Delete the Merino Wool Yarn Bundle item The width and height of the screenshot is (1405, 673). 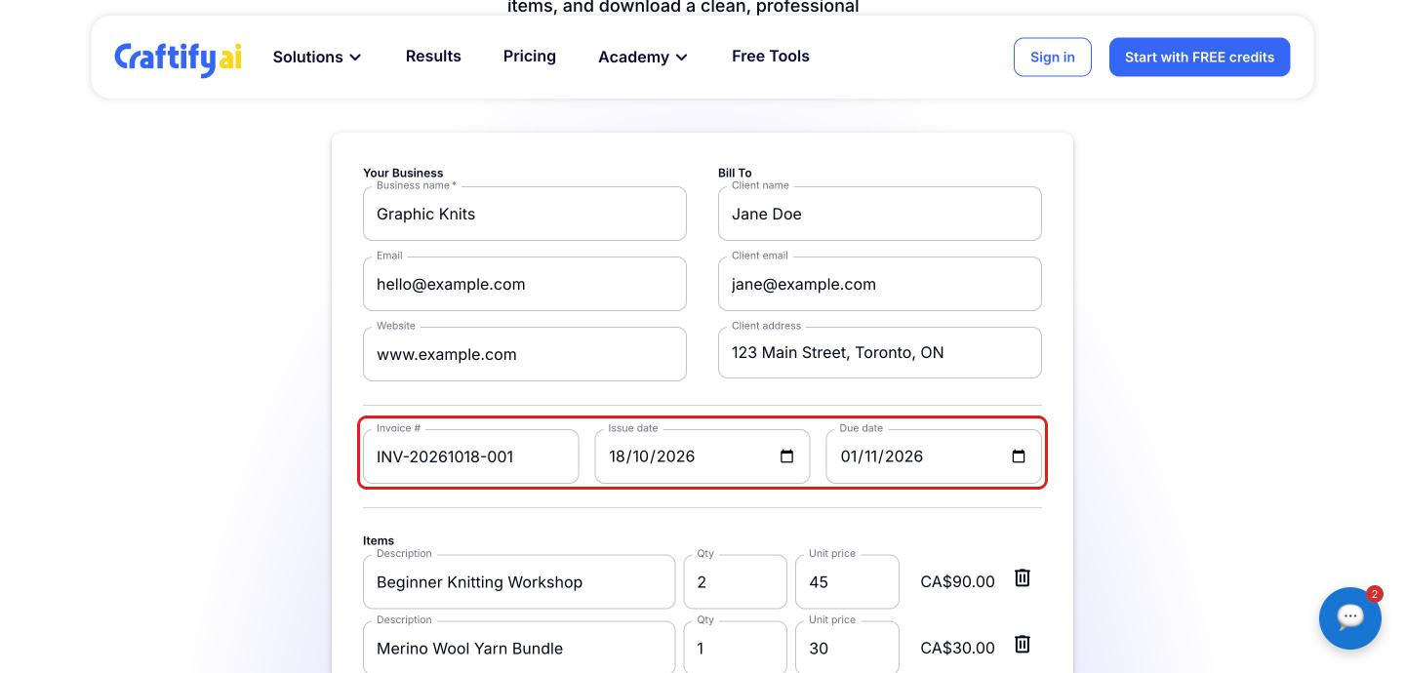[x=1022, y=644]
